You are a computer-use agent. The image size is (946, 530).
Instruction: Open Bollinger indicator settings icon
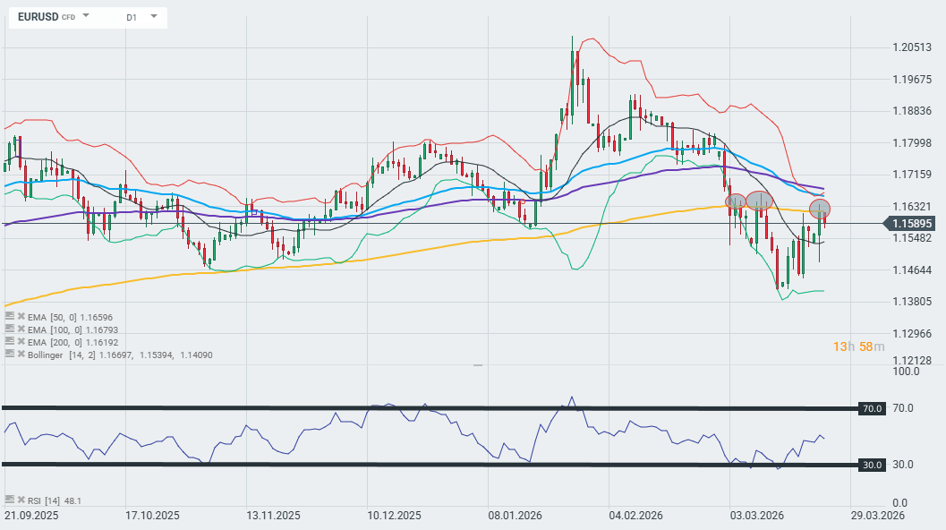(x=9, y=355)
